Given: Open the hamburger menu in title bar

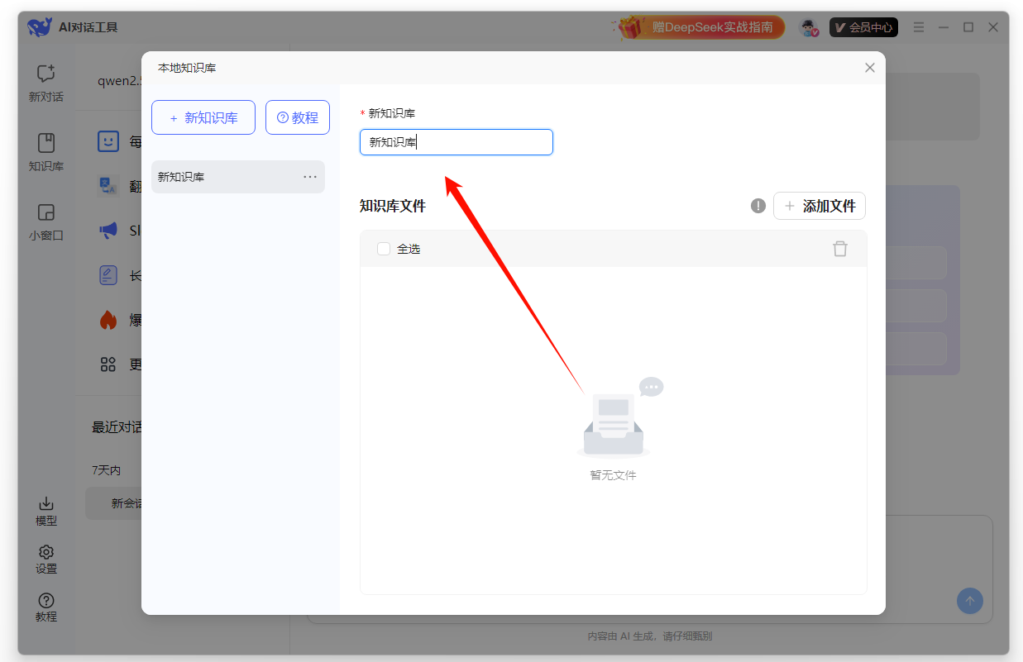Looking at the screenshot, I should click(x=919, y=27).
